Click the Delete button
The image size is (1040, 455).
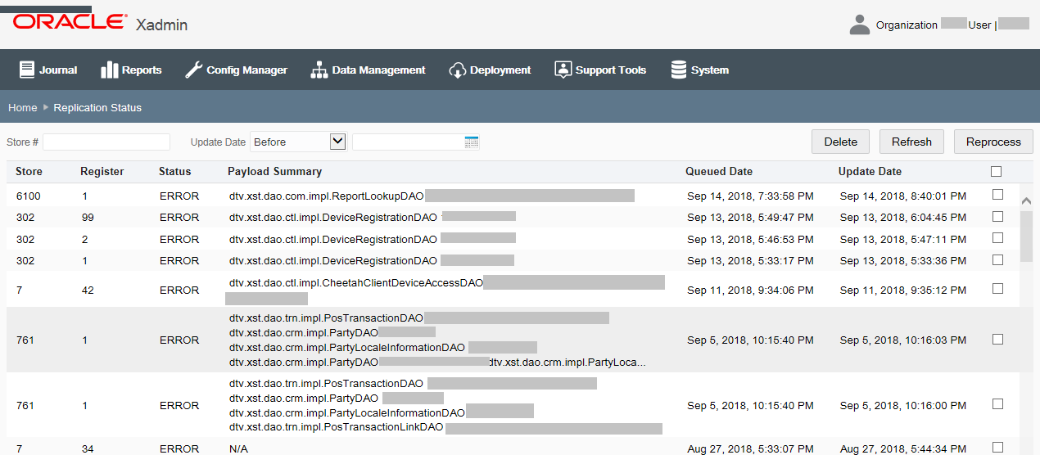[x=840, y=142]
